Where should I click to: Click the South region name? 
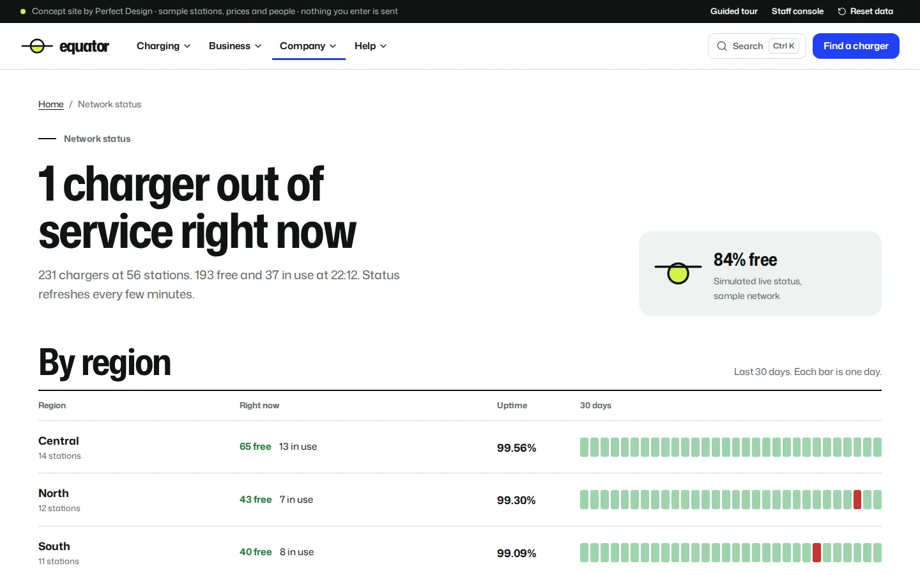tap(54, 546)
